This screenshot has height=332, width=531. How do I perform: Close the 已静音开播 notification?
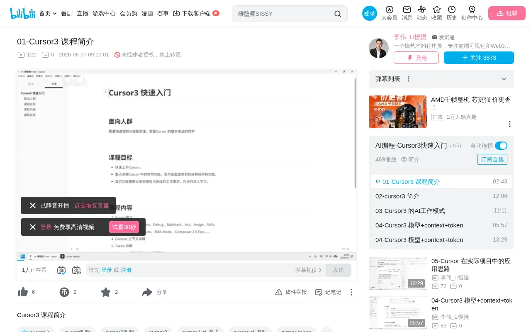point(33,205)
